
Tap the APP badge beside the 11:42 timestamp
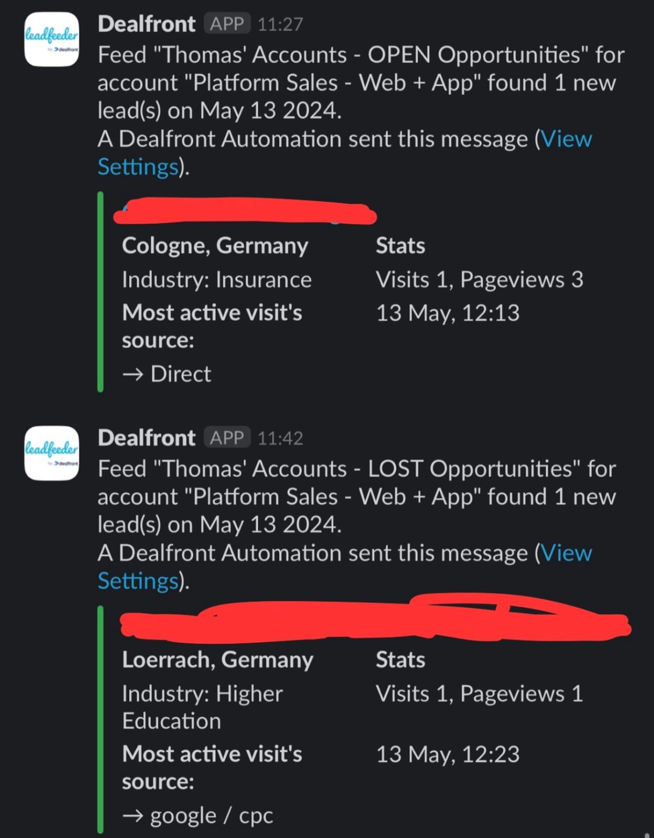click(x=227, y=438)
